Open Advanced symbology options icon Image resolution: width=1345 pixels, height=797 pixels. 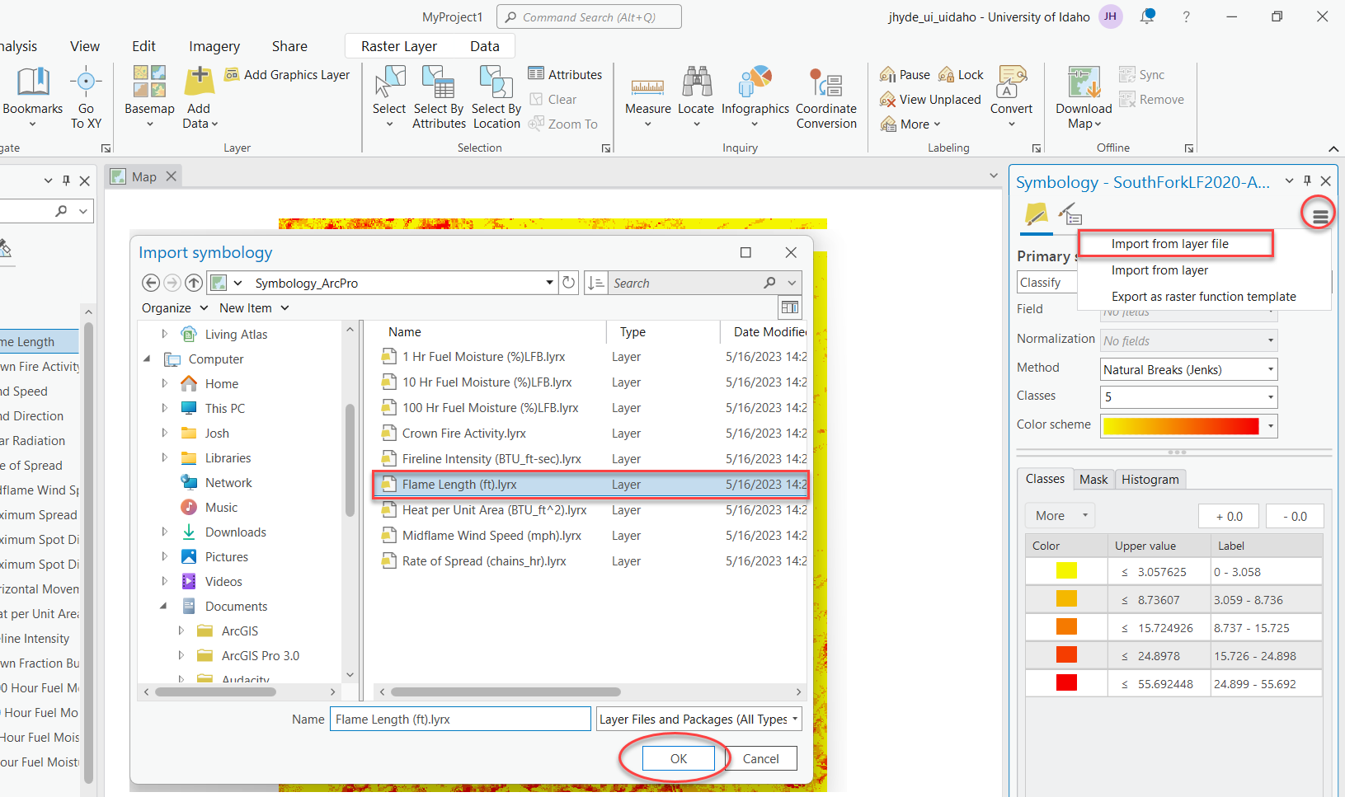pos(1070,214)
